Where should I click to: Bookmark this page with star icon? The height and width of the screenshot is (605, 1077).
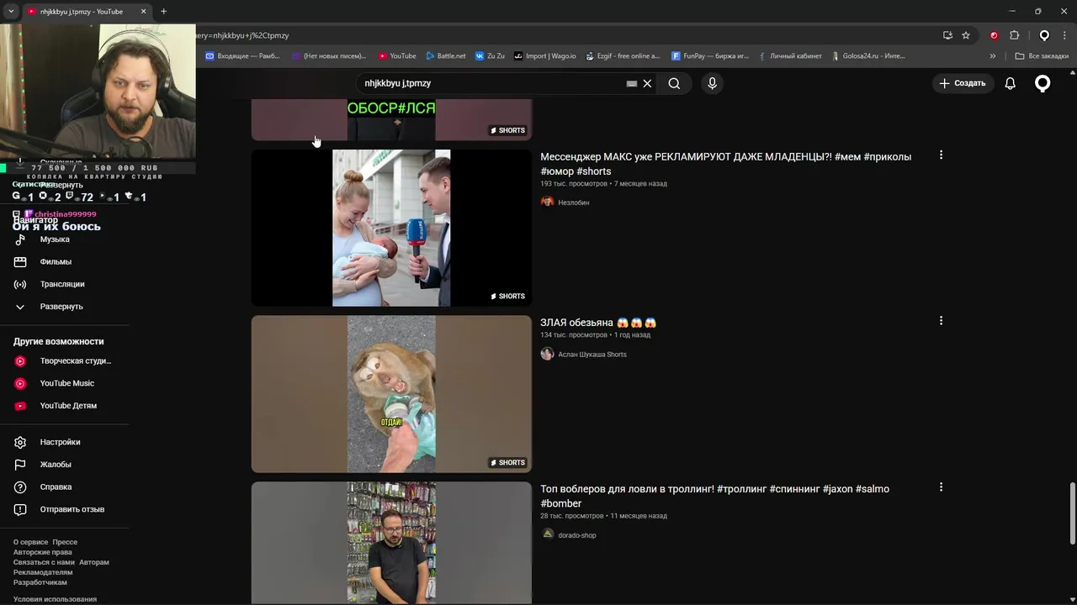[x=966, y=35]
